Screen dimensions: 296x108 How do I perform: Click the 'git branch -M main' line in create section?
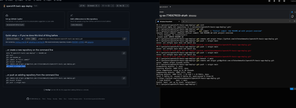14,62
